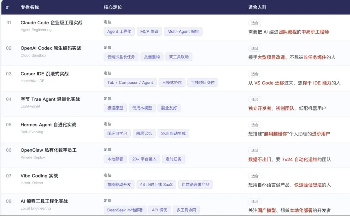This screenshot has height=216, width=350.
Task: Select the 意图驱动开发 tag
Action: coord(119,184)
